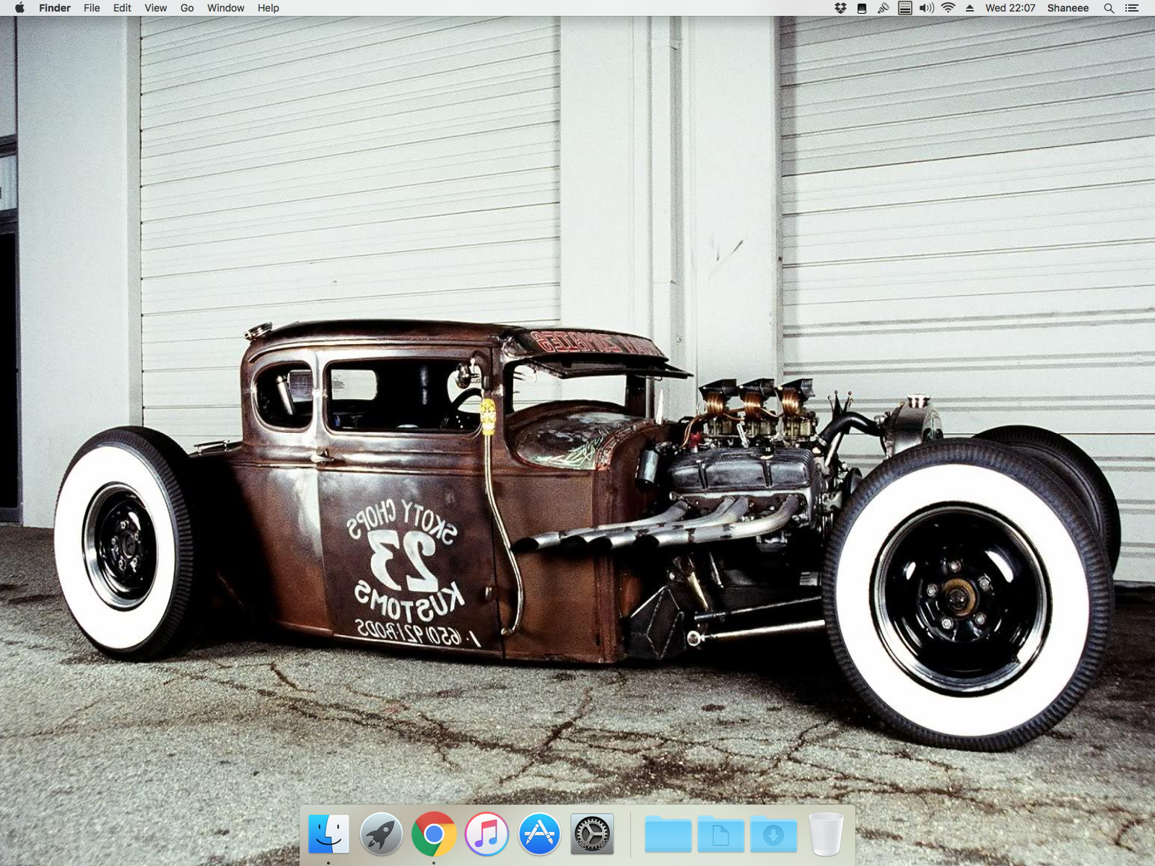
Task: Open the Window menu
Action: tap(225, 8)
